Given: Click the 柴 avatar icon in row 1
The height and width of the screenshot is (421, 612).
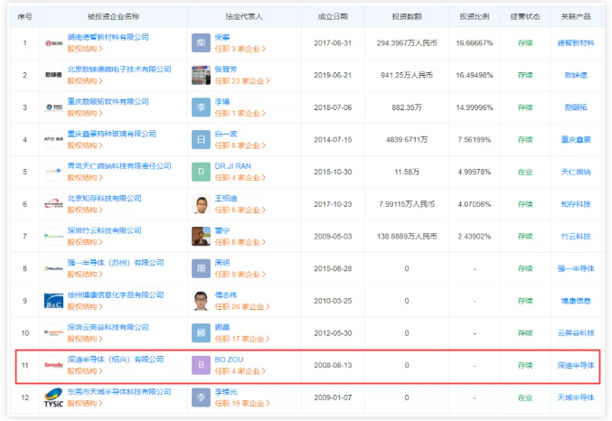Looking at the screenshot, I should (201, 43).
